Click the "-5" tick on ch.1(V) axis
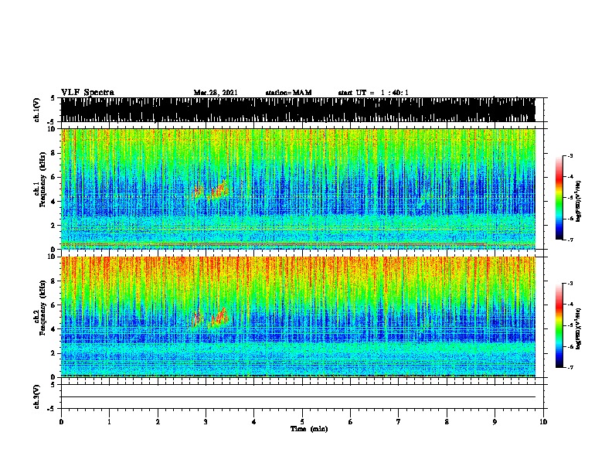This screenshot has width=612, height=473. (x=52, y=122)
